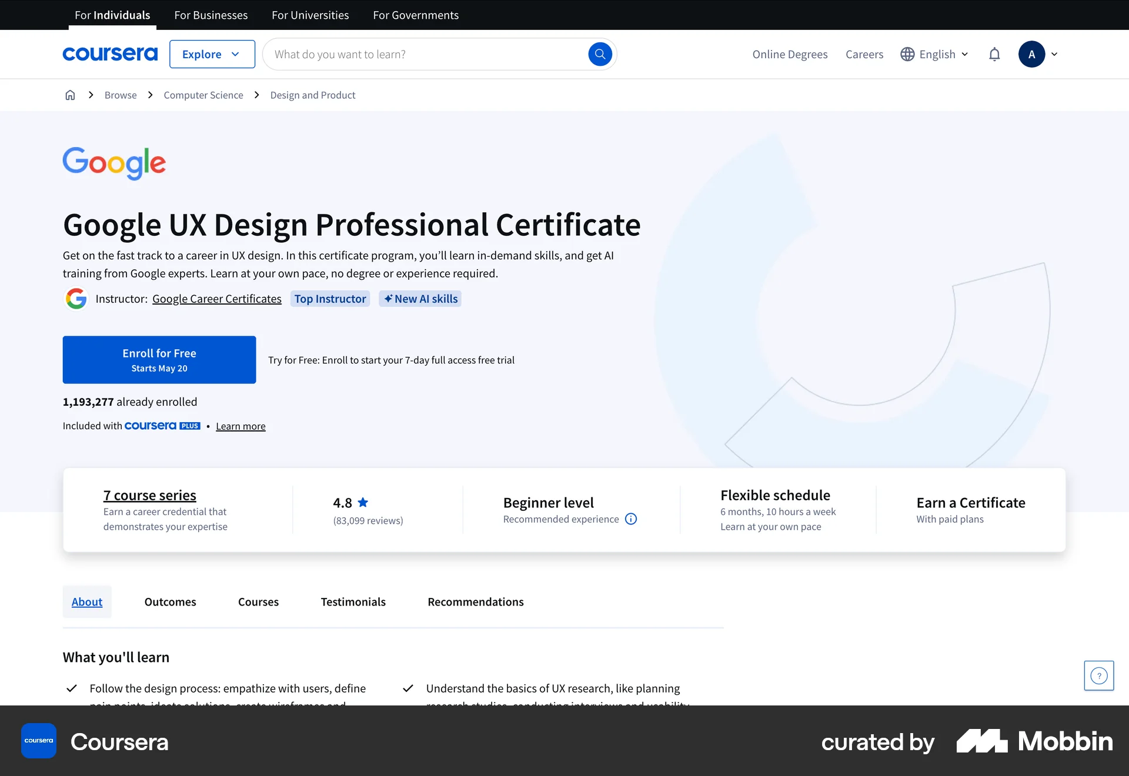Switch to the Outcomes tab
The width and height of the screenshot is (1129, 776).
[169, 601]
